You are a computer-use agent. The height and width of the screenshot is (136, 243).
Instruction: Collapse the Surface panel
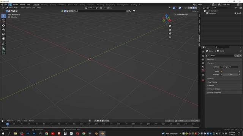pos(211,63)
